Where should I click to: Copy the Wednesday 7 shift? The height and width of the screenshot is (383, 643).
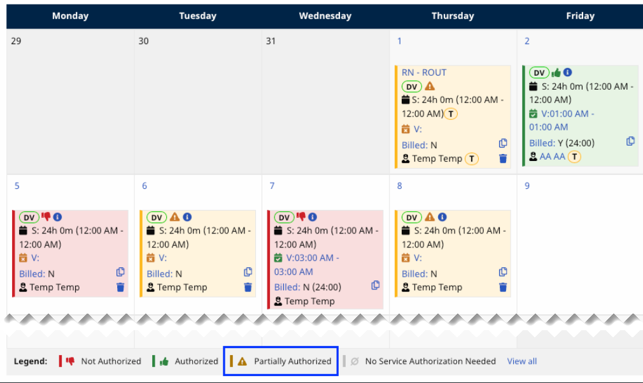[x=376, y=285]
